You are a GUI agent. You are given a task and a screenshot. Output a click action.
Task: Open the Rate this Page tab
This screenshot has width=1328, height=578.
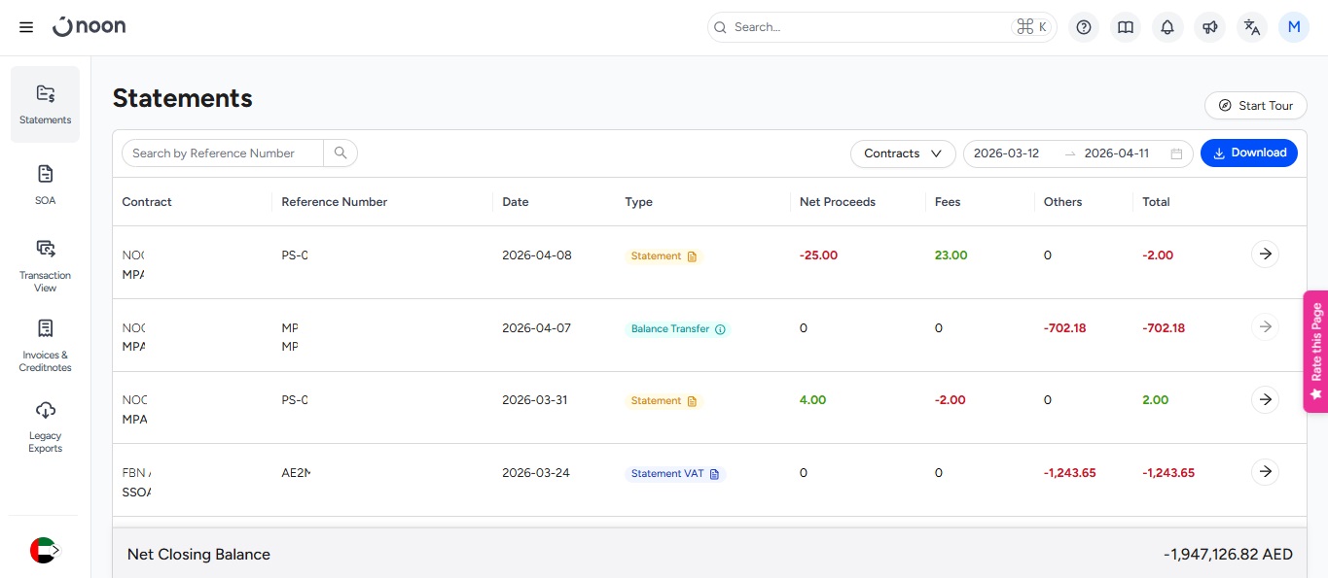pyautogui.click(x=1315, y=351)
